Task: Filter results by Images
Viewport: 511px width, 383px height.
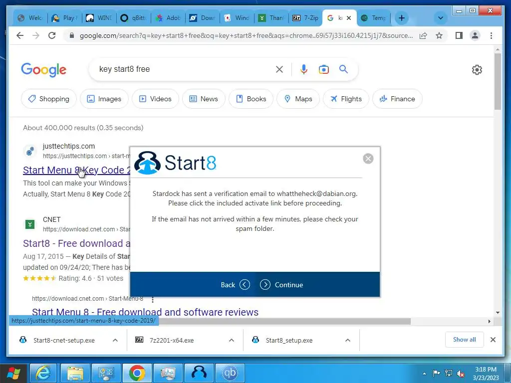Action: pos(104,99)
